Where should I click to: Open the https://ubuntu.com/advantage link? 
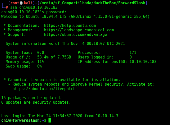(x=75, y=35)
